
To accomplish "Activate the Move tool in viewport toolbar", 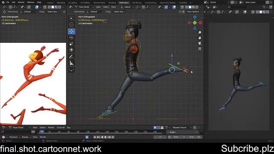I will click(x=71, y=31).
